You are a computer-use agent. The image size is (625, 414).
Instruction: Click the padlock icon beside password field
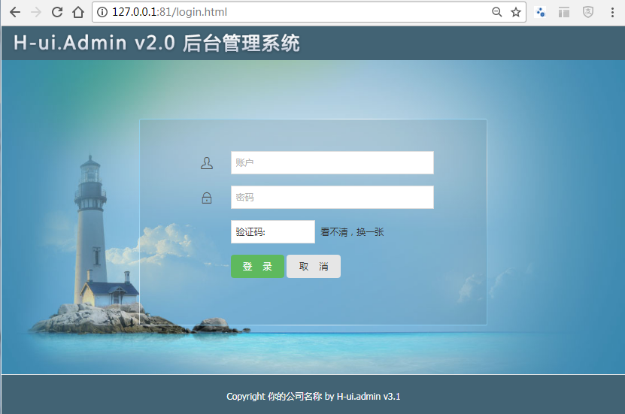coord(207,198)
